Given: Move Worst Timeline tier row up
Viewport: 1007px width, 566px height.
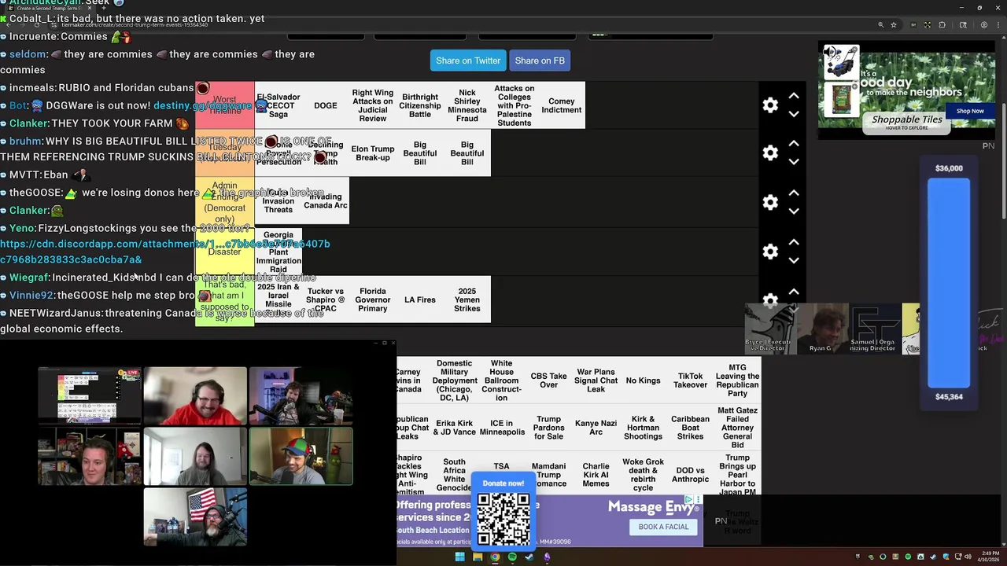Looking at the screenshot, I should (x=794, y=96).
